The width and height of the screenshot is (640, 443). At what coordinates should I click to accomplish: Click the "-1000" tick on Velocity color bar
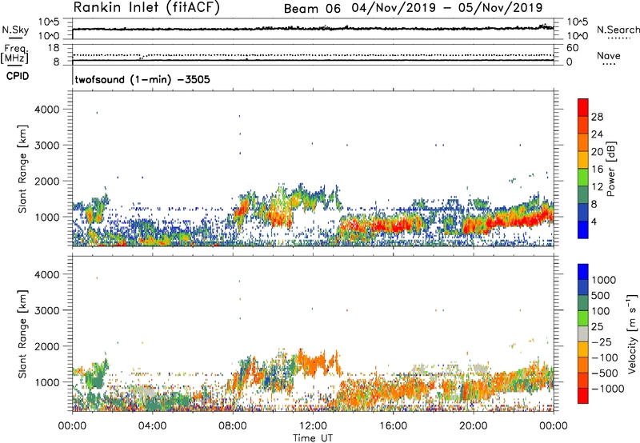click(x=607, y=389)
